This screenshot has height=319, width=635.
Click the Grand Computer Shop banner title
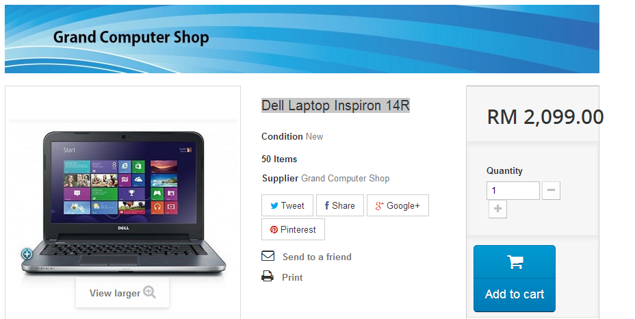pos(131,37)
